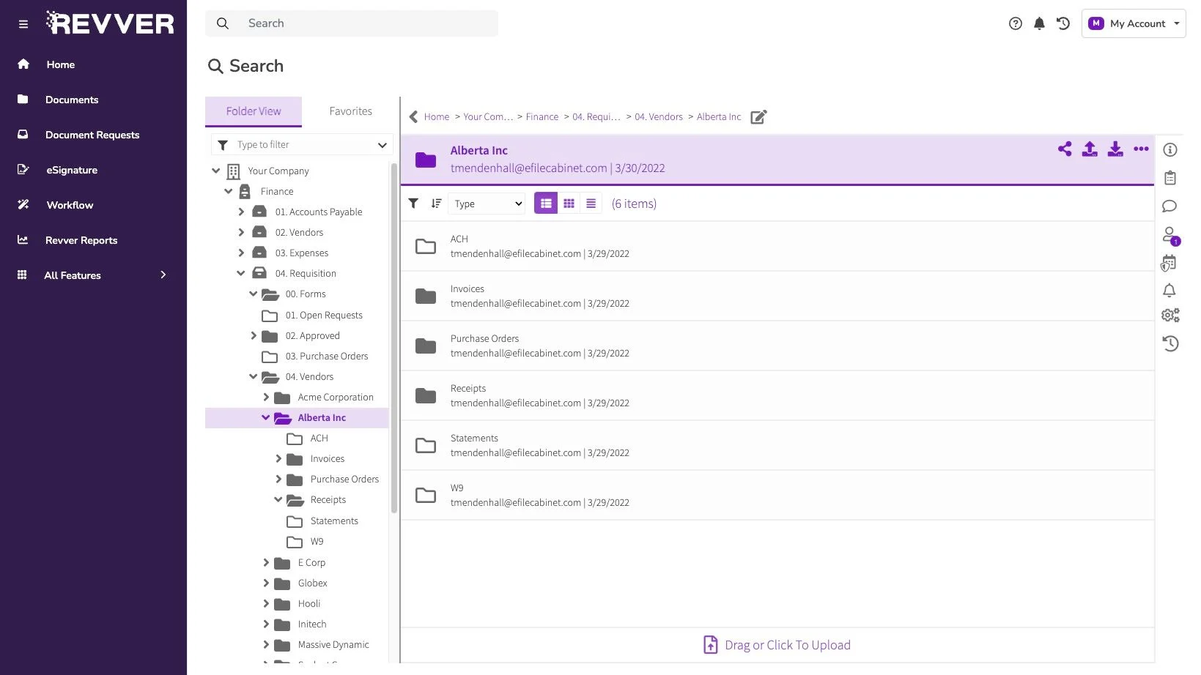Open the W9 folder row in list
This screenshot has width=1201, height=675.
777,495
